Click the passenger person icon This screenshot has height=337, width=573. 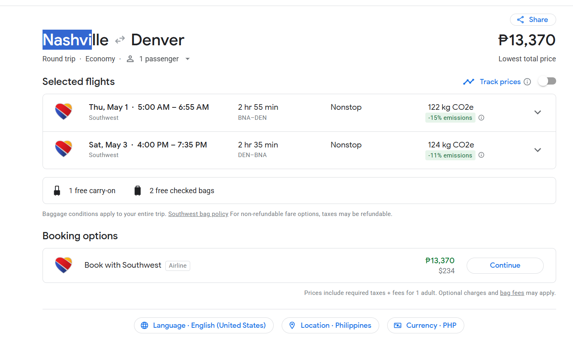point(130,59)
